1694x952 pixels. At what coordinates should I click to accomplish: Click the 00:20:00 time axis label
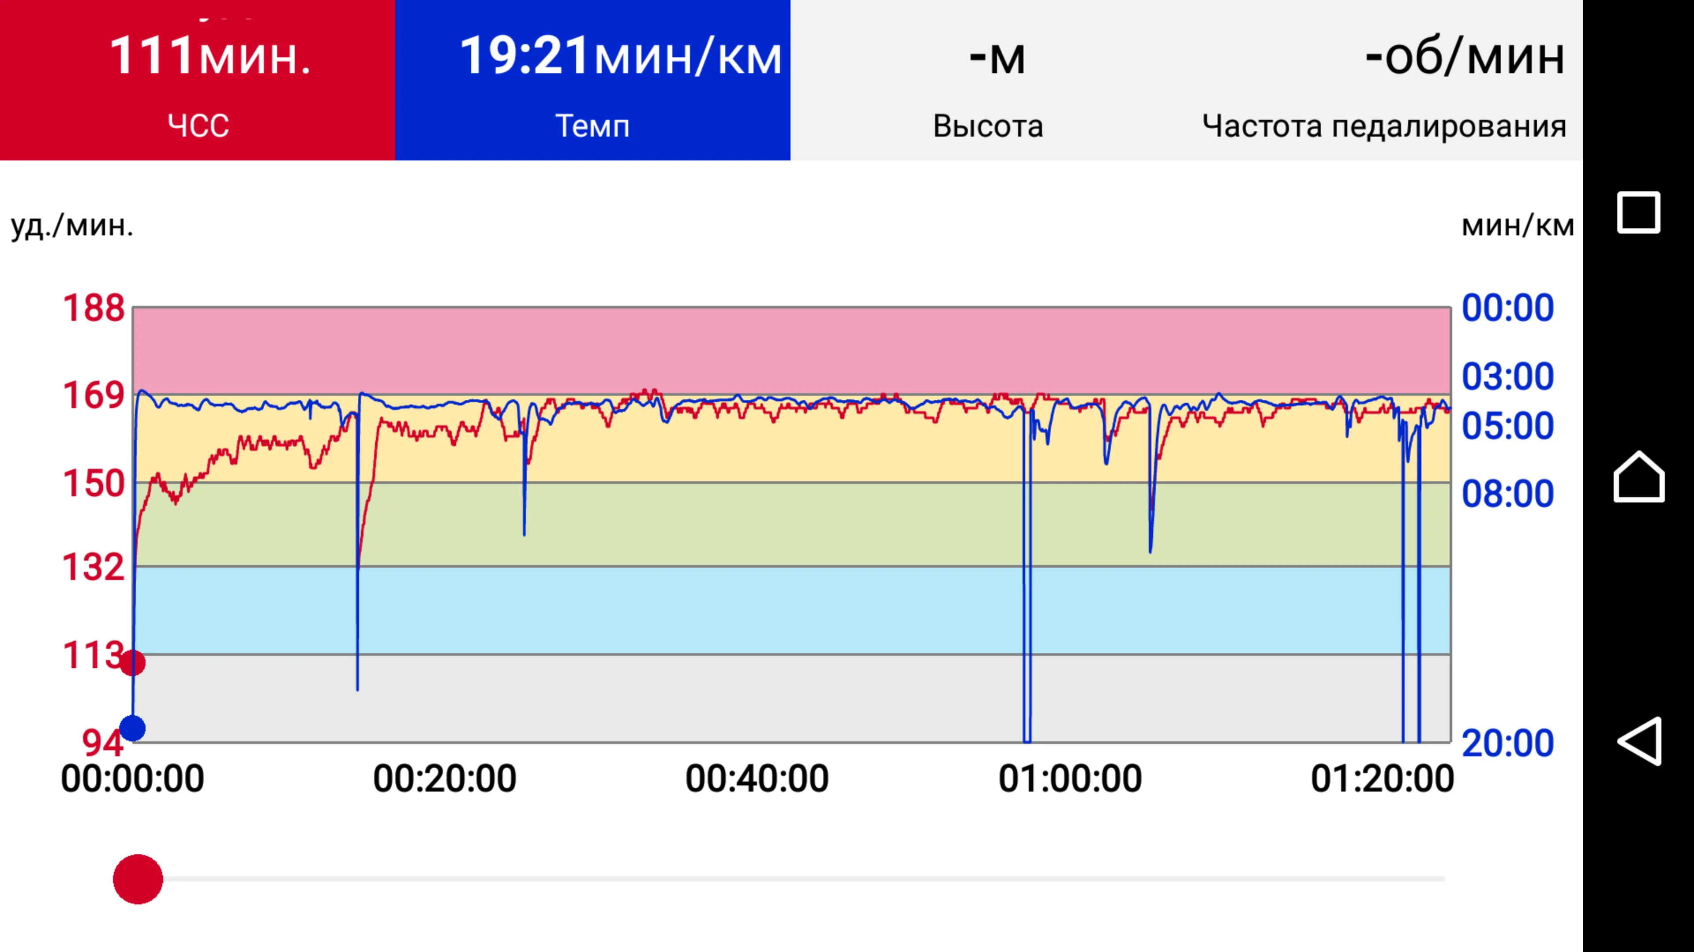tap(445, 779)
